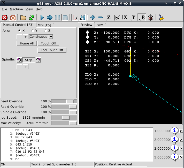Execute next line step arrow
The height and width of the screenshot is (168, 184).
pyautogui.click(x=50, y=18)
